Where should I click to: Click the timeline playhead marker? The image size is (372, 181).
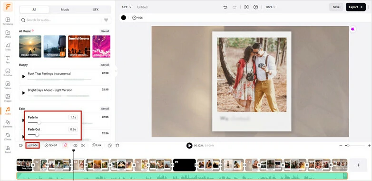click(74, 151)
